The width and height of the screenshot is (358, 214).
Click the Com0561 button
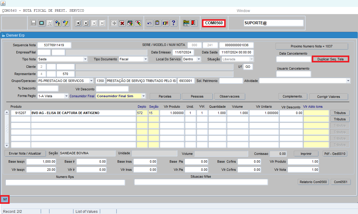341,182
